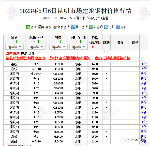Viewport: 150px width, 146px height.
Task: Sort 品名 ascending with red arrow
Action: (x=12, y=42)
